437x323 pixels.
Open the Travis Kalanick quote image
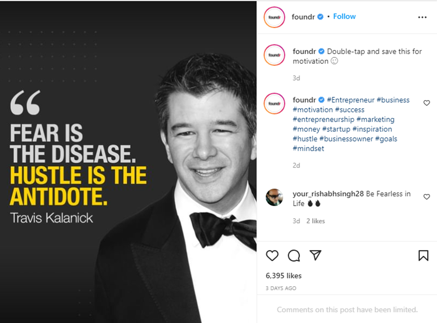coord(128,162)
